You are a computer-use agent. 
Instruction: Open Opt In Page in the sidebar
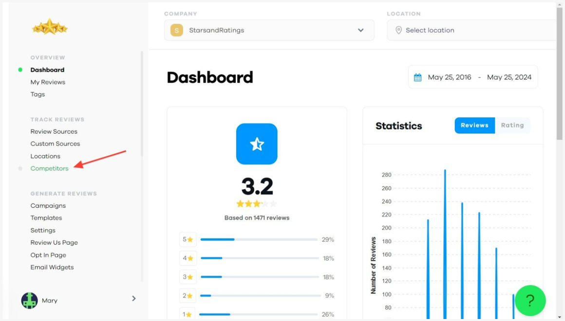(48, 255)
